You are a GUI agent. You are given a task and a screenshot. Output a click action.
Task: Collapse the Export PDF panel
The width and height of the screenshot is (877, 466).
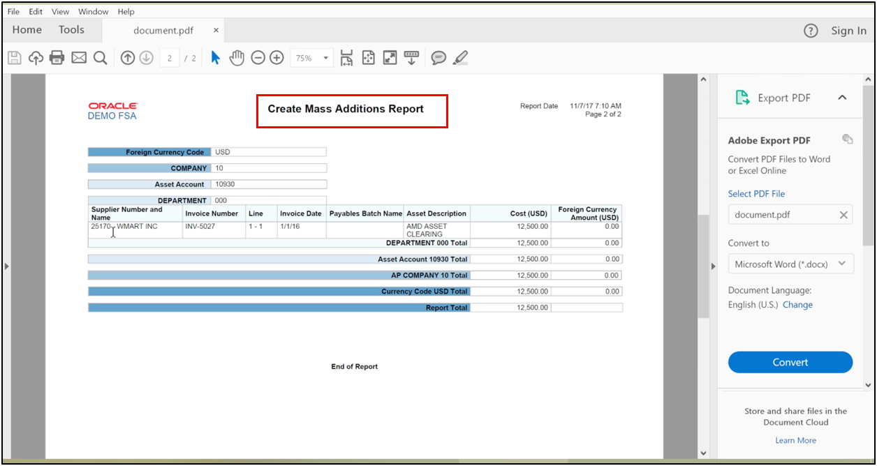point(842,98)
